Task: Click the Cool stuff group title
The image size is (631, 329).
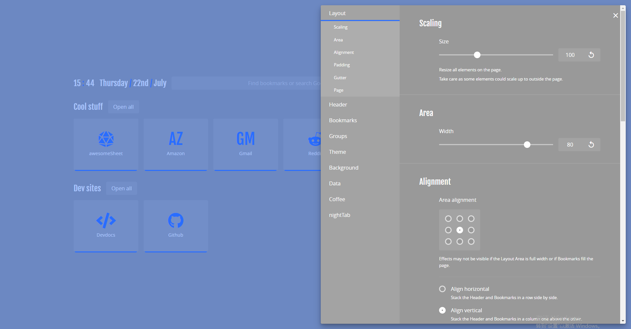Action: (x=88, y=107)
